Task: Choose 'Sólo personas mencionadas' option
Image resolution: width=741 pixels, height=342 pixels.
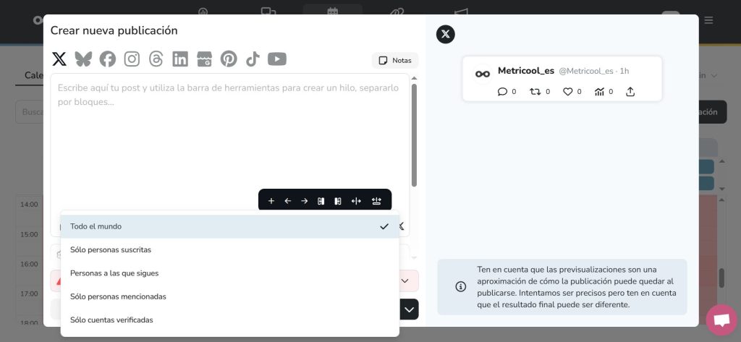Action: click(229, 296)
